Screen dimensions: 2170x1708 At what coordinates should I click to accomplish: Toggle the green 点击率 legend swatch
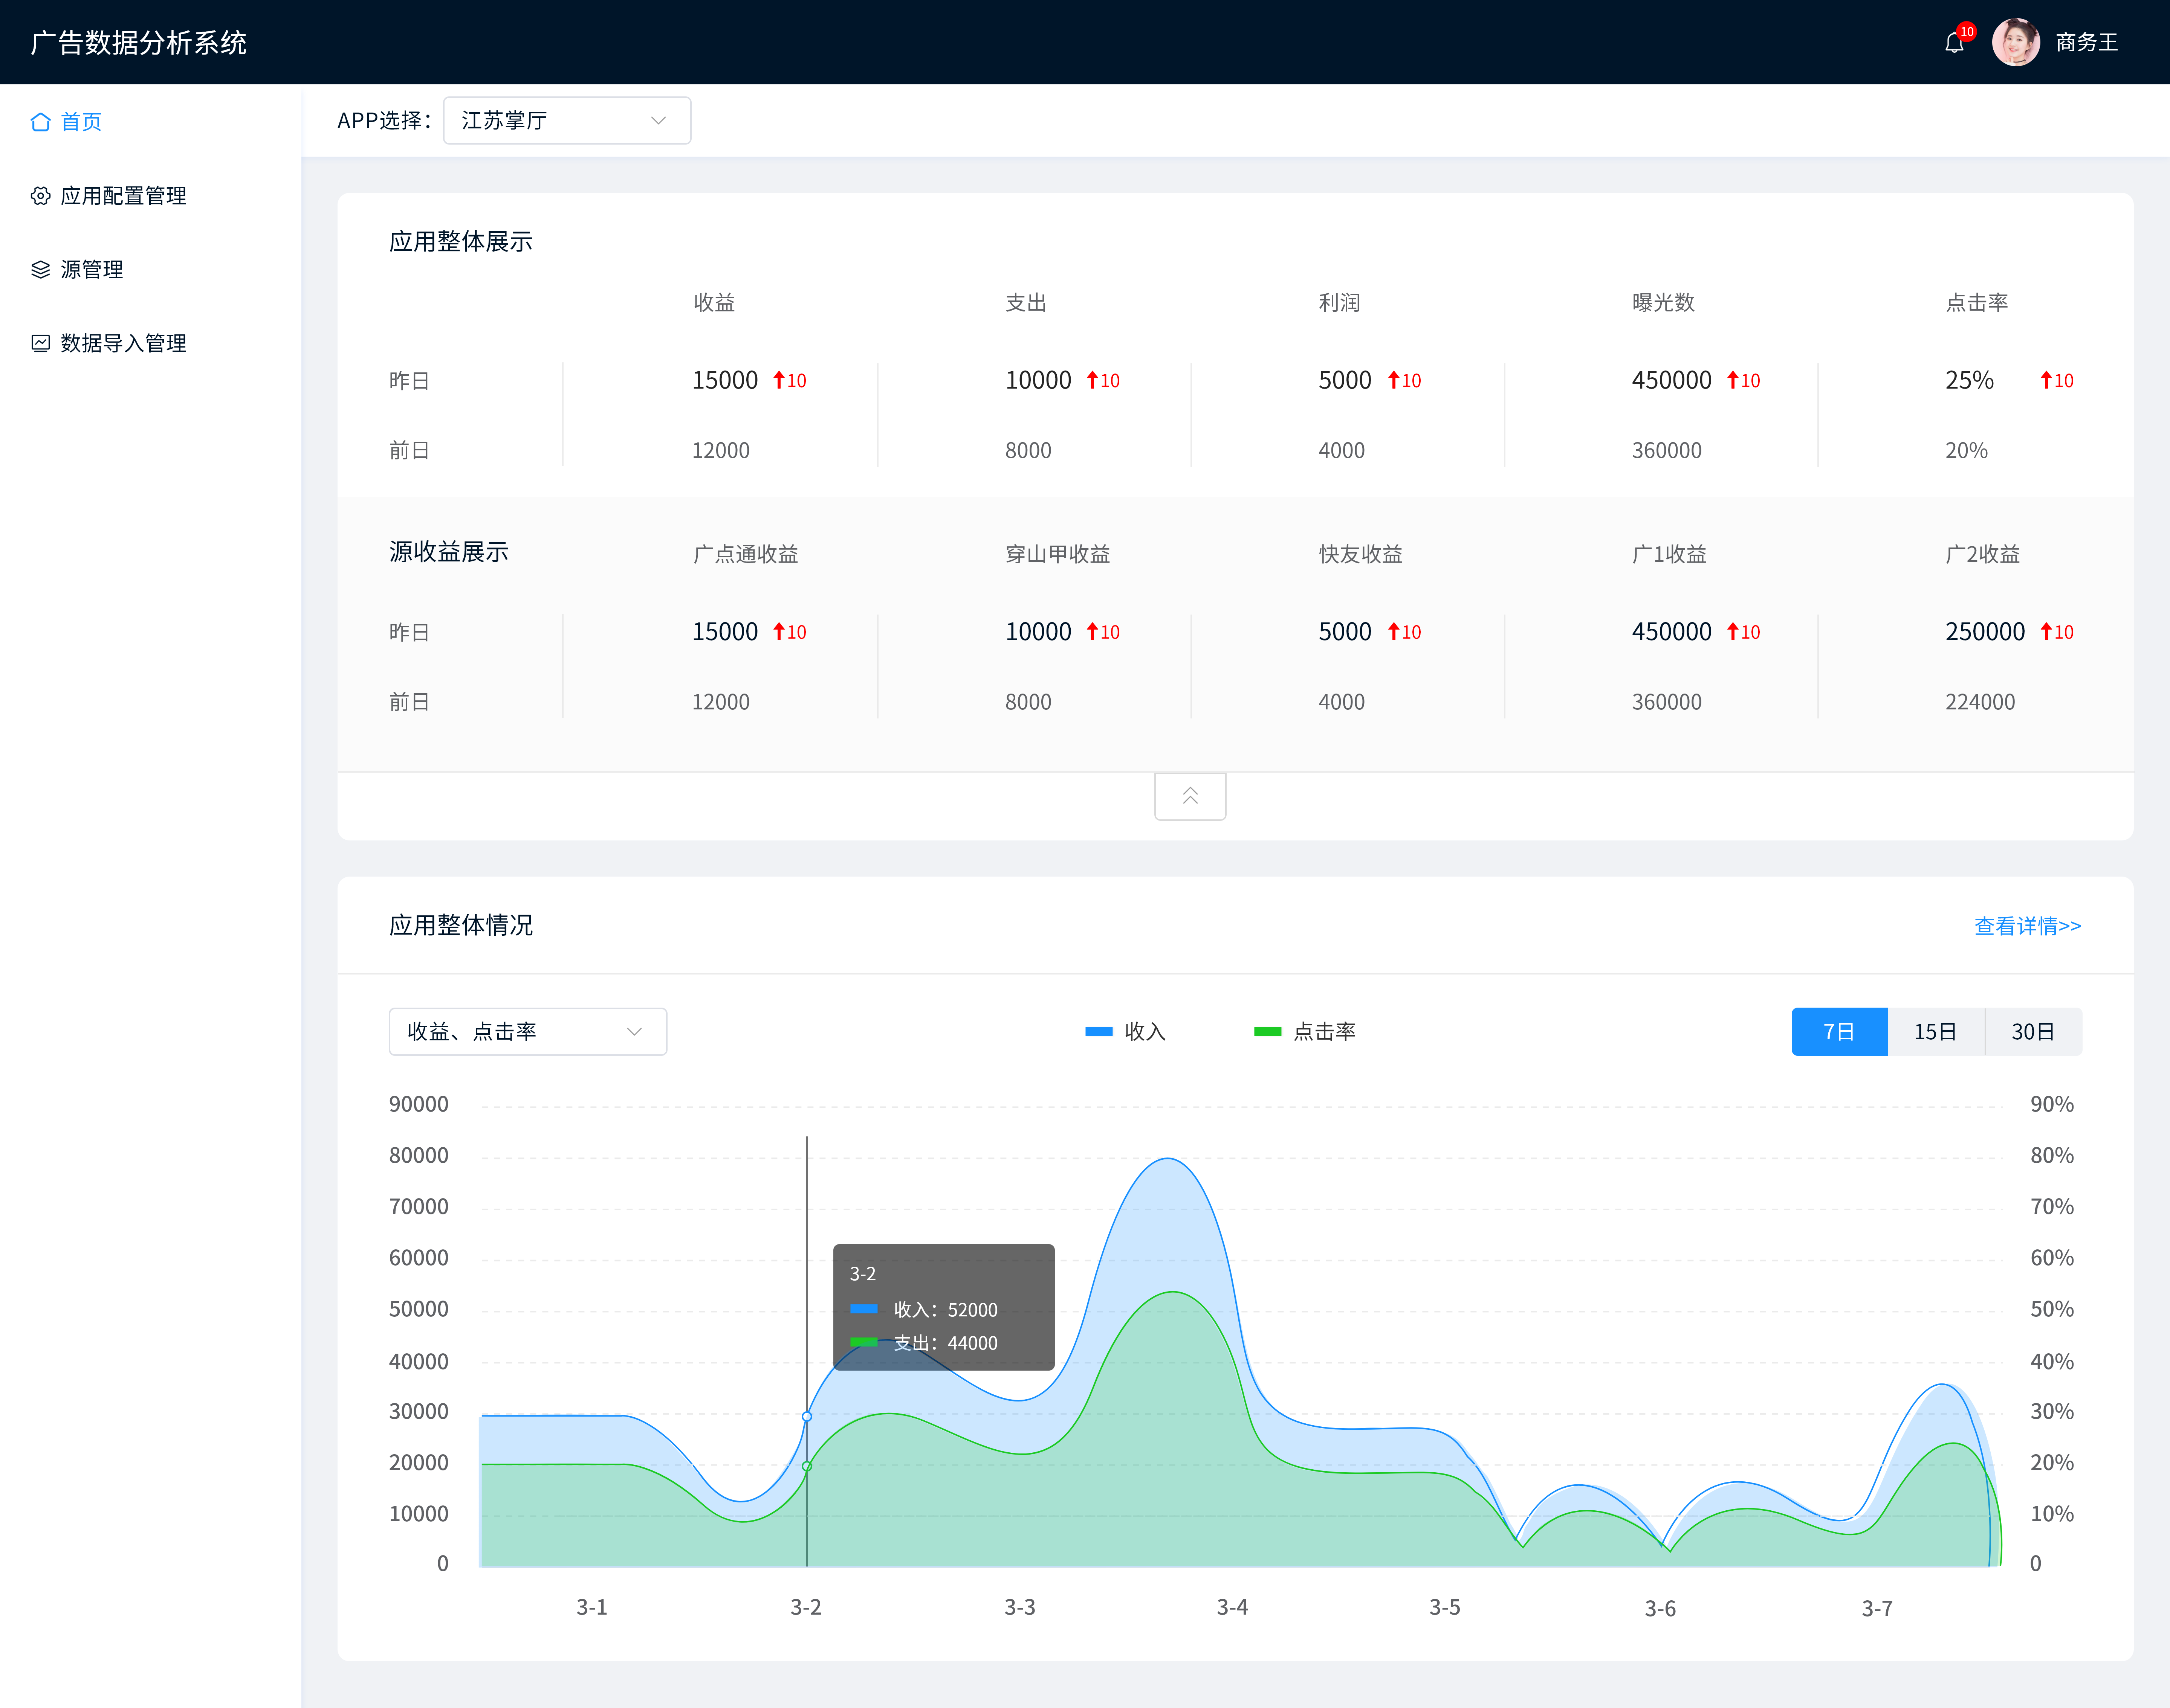click(1268, 1032)
